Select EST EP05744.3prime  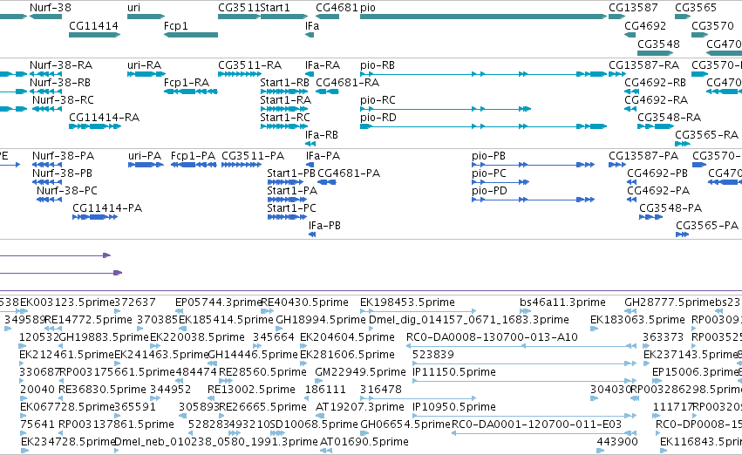(x=218, y=302)
